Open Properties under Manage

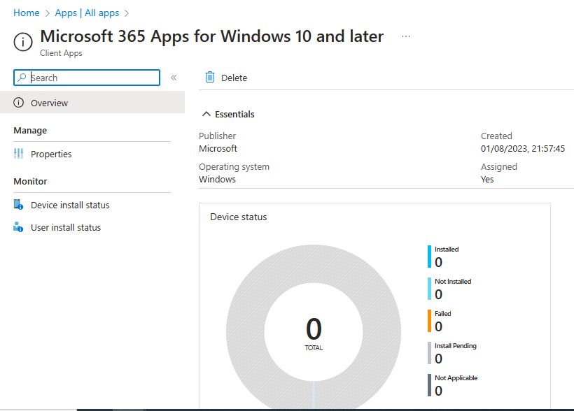pyautogui.click(x=51, y=154)
